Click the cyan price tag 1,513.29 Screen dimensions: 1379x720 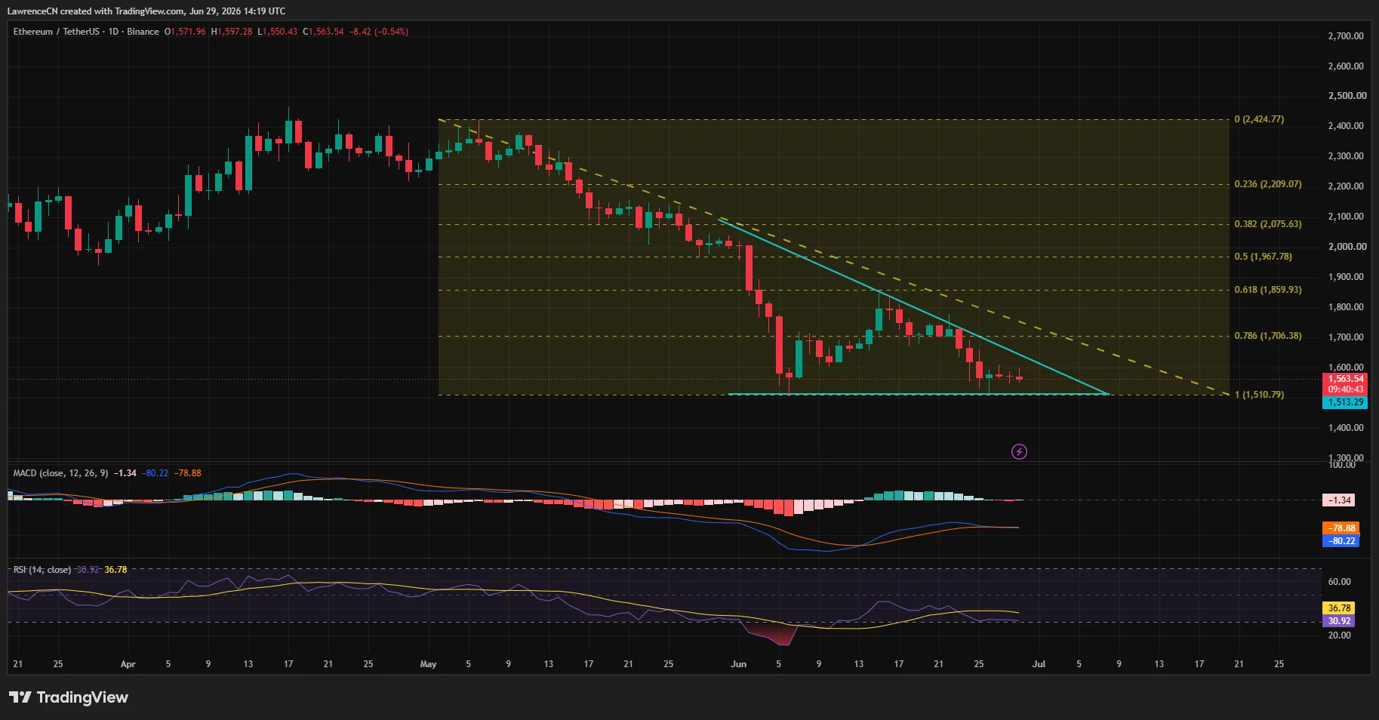click(x=1345, y=402)
